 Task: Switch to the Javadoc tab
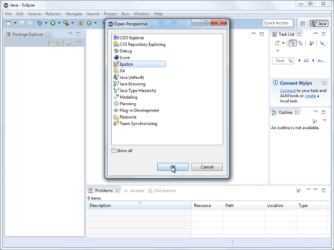[x=137, y=190]
